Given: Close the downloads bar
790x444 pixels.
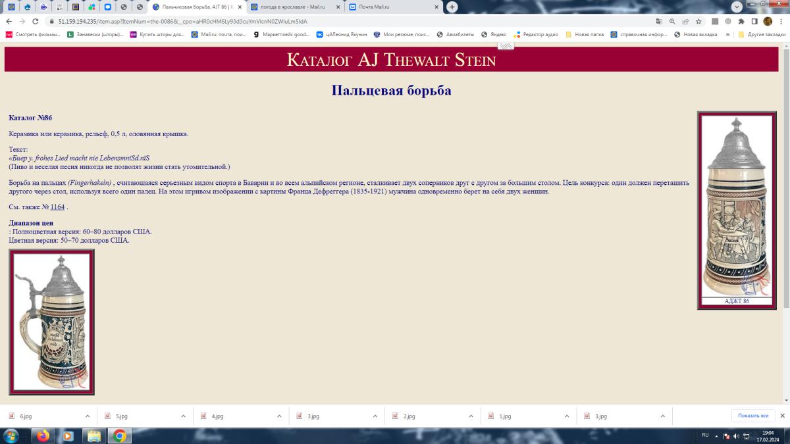Looking at the screenshot, I should tap(782, 416).
